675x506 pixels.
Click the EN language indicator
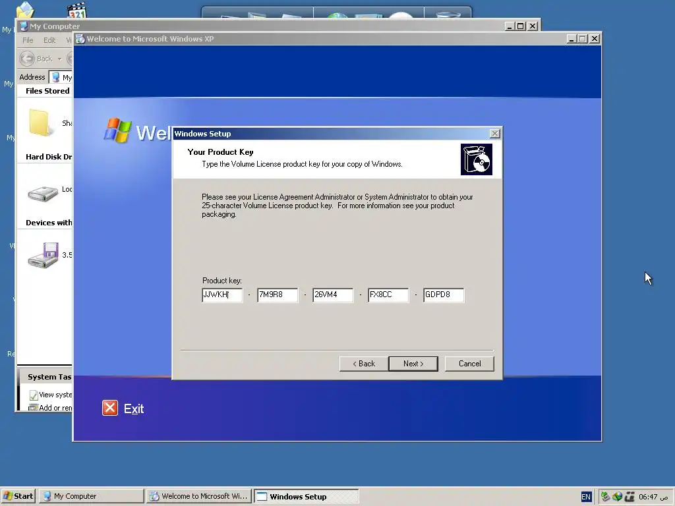pyautogui.click(x=586, y=497)
